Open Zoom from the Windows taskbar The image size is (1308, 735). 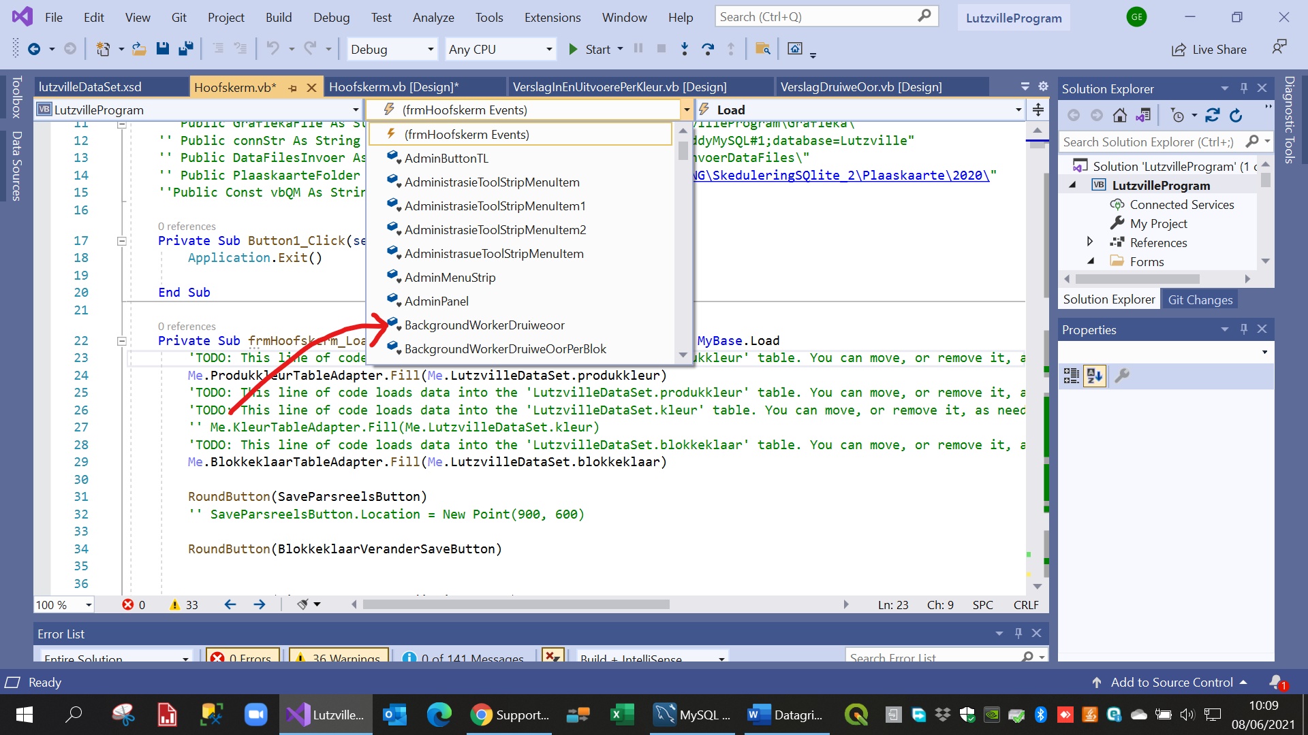(x=255, y=715)
